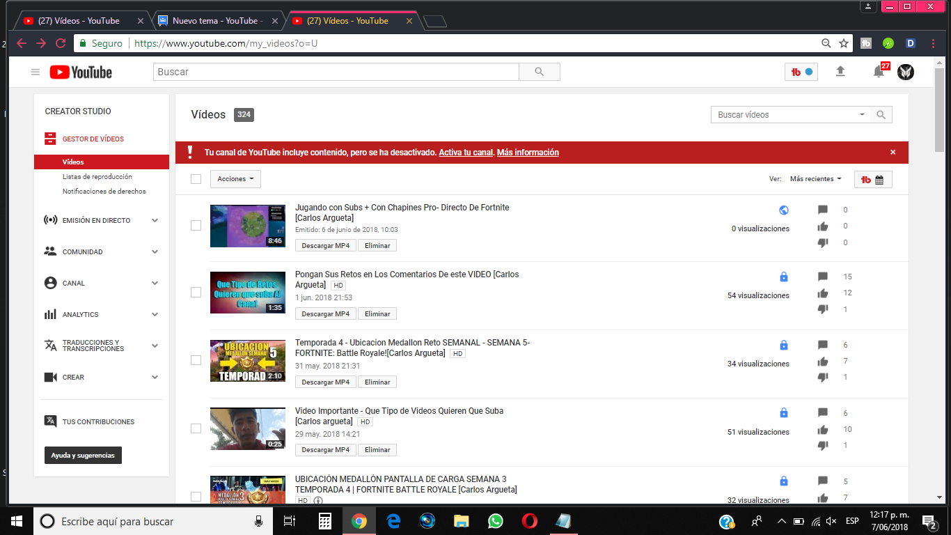Screen dimensions: 951x535
Task: Launch Opera from the taskbar
Action: coord(530,521)
